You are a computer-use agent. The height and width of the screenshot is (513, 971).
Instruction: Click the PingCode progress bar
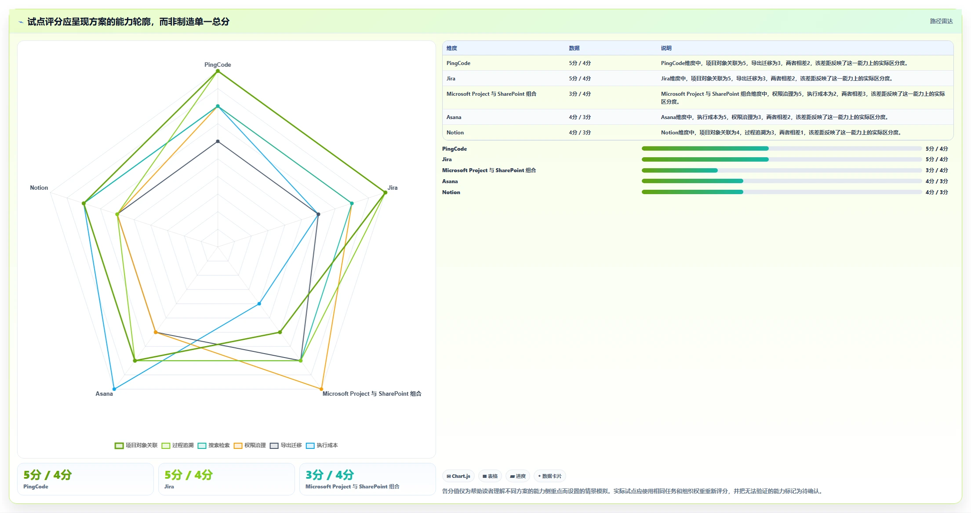click(x=782, y=148)
